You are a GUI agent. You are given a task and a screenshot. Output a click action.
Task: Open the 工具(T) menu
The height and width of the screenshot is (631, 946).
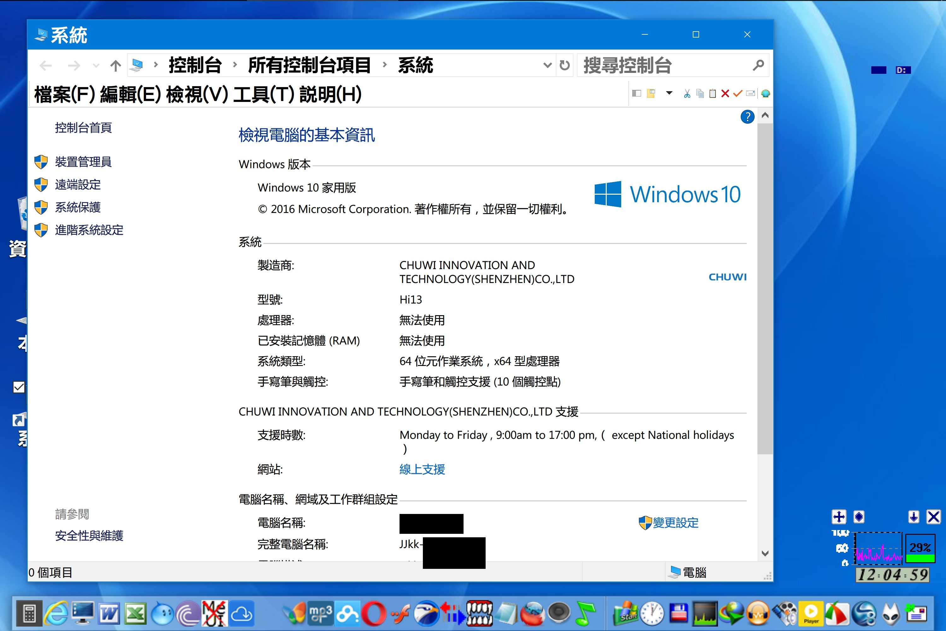click(x=264, y=95)
